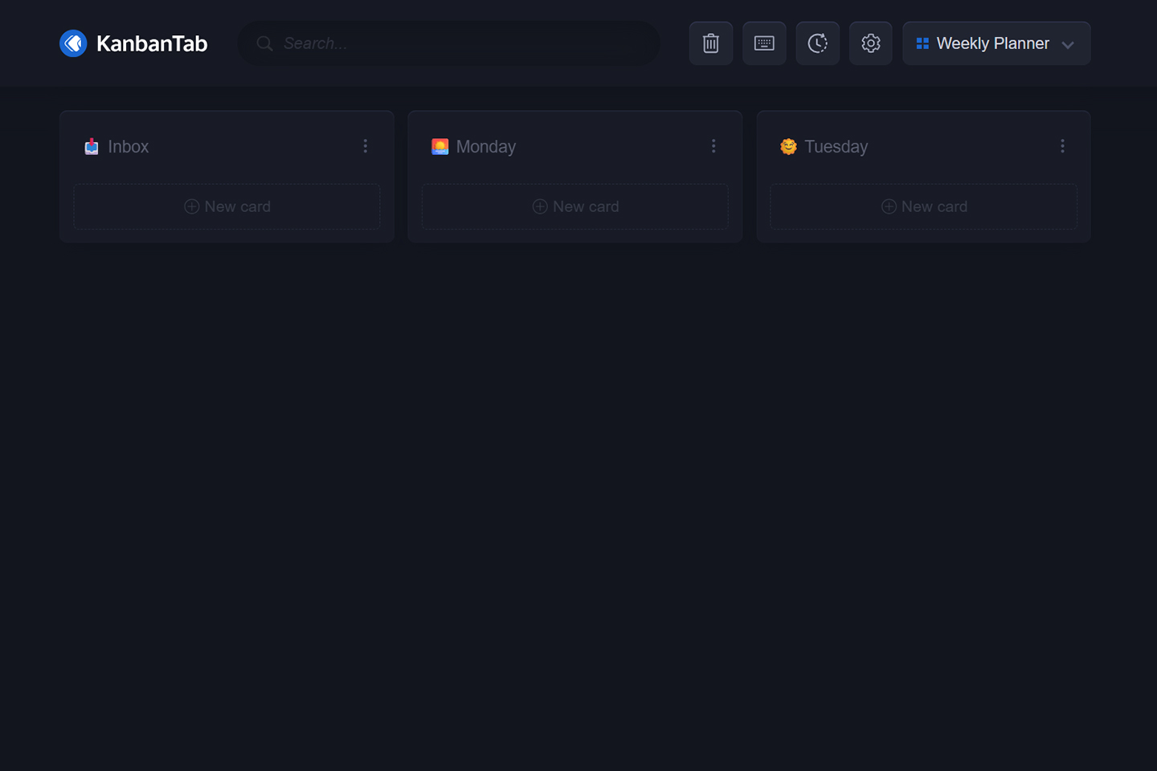The height and width of the screenshot is (771, 1157).
Task: Click the pushpin emoji on the Inbox column
Action: [91, 146]
